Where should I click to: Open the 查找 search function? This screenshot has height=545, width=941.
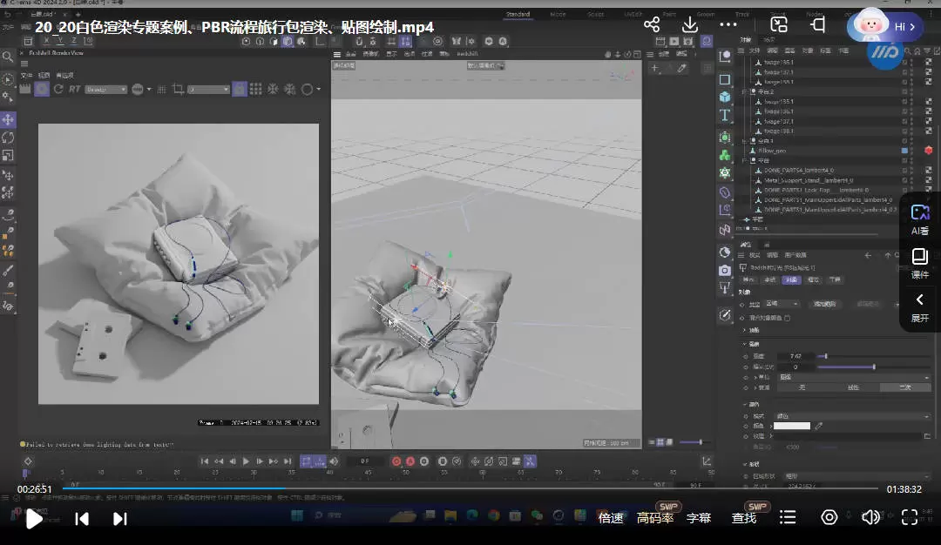(744, 518)
